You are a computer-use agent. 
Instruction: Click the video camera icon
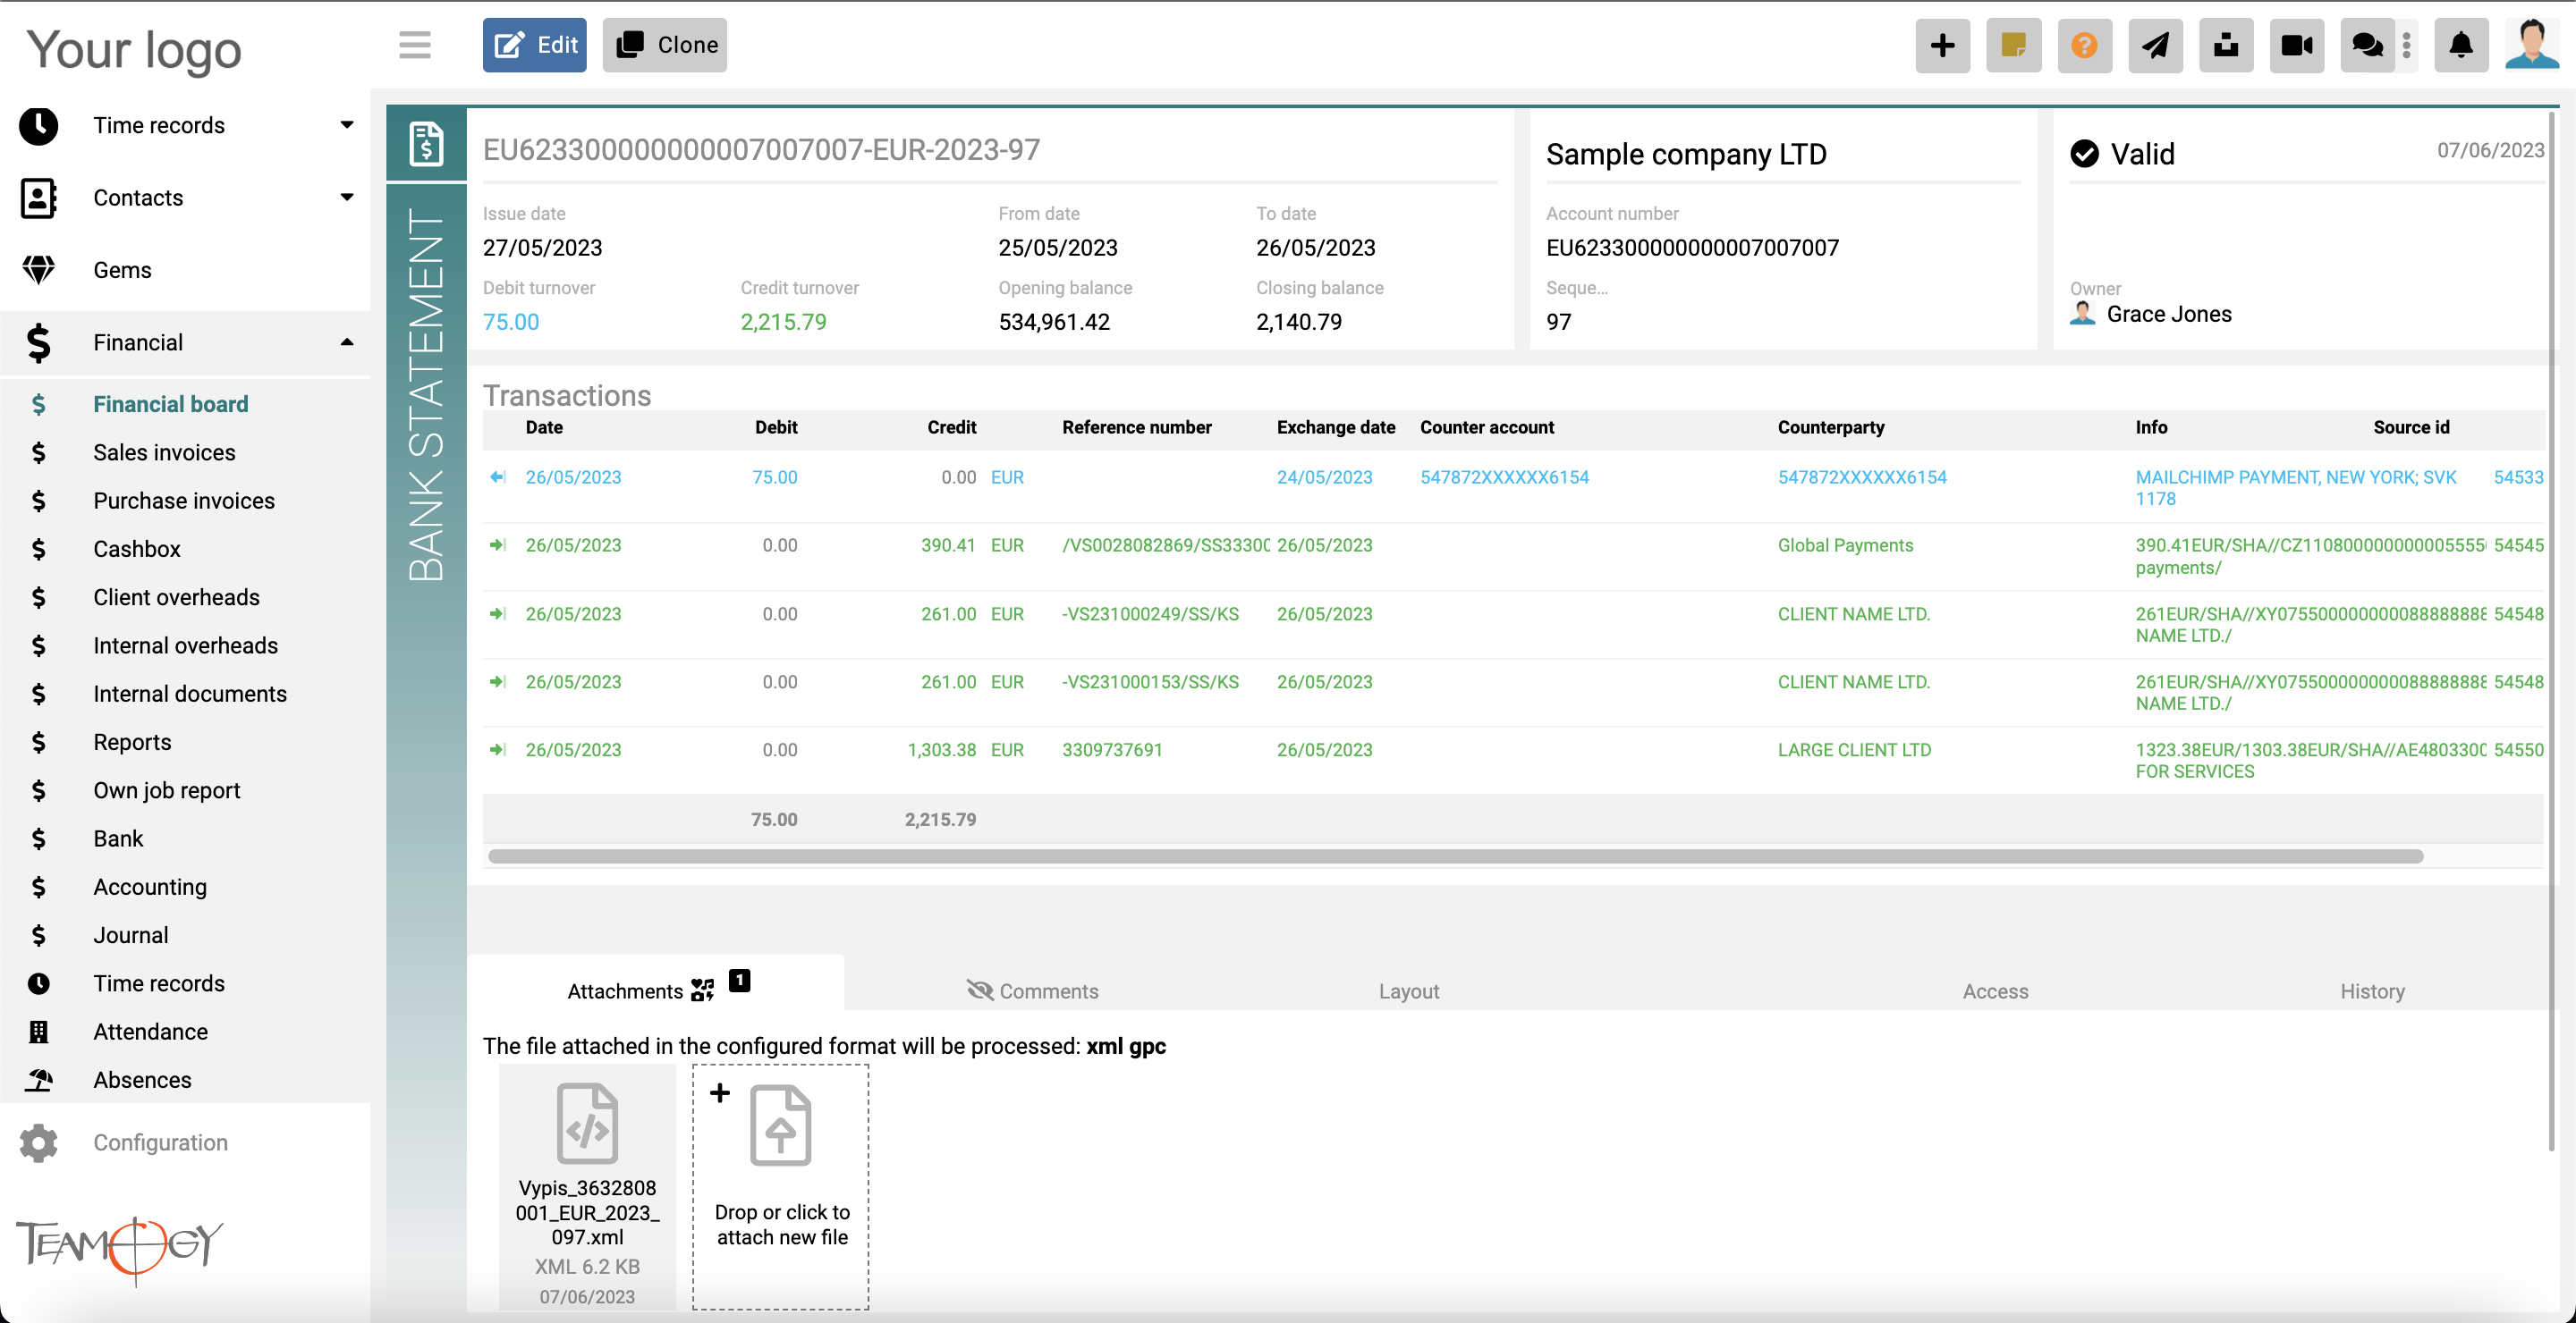coord(2297,45)
